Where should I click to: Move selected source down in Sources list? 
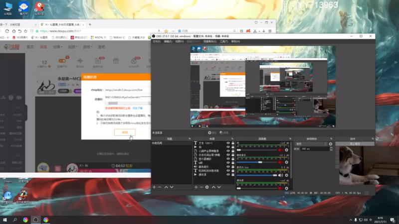click(x=219, y=187)
